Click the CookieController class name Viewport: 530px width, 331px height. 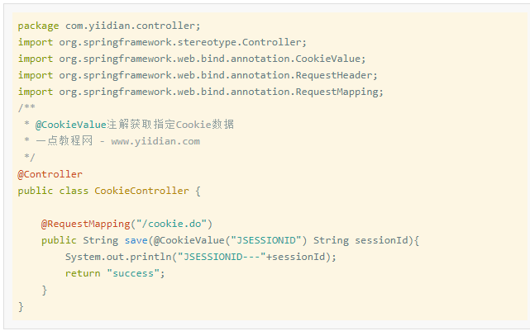(141, 191)
